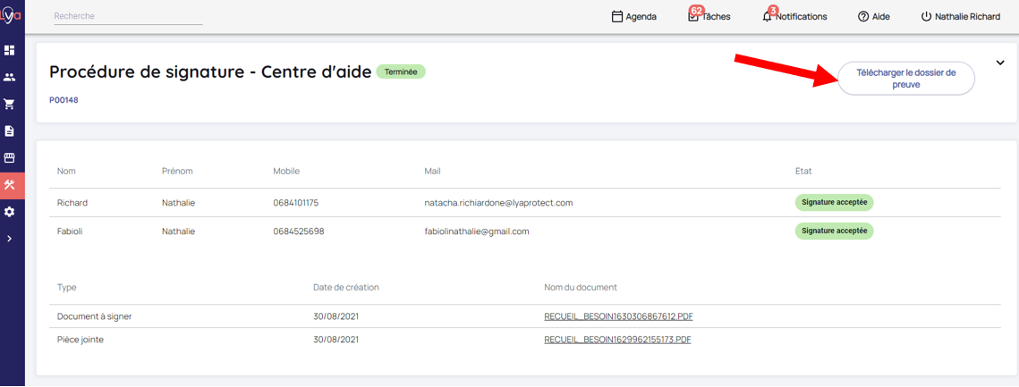The image size is (1019, 387).
Task: Expand the sidebar with the chevron arrow
Action: (x=10, y=239)
